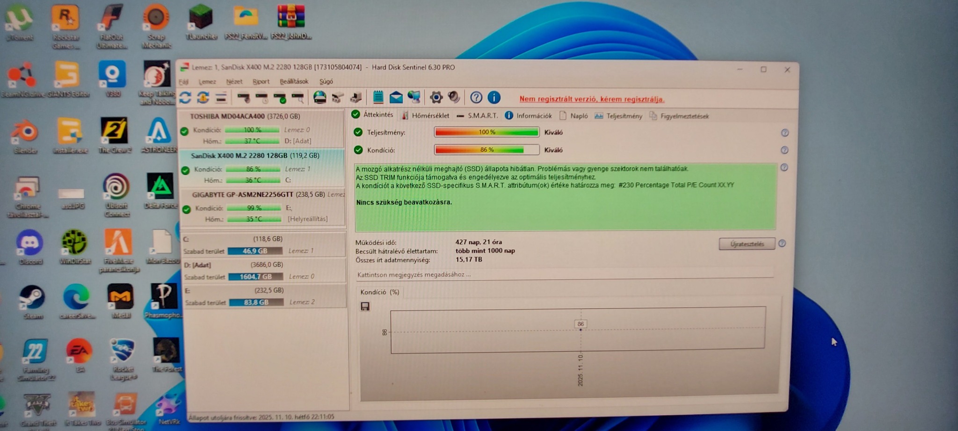Click the 86 data point on the chart
The image size is (958, 431).
(581, 330)
